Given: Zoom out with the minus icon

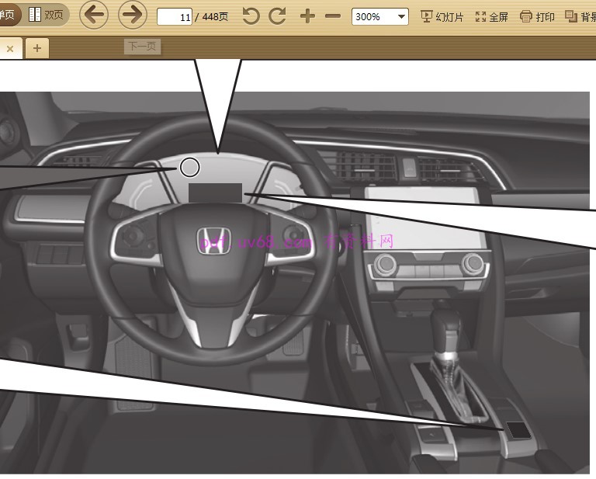Looking at the screenshot, I should click(333, 16).
